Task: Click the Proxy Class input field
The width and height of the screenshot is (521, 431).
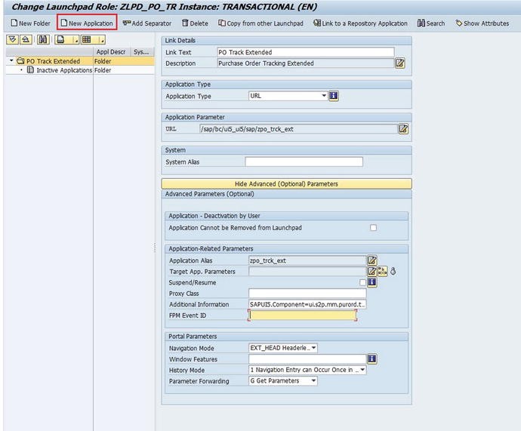Action: 307,293
